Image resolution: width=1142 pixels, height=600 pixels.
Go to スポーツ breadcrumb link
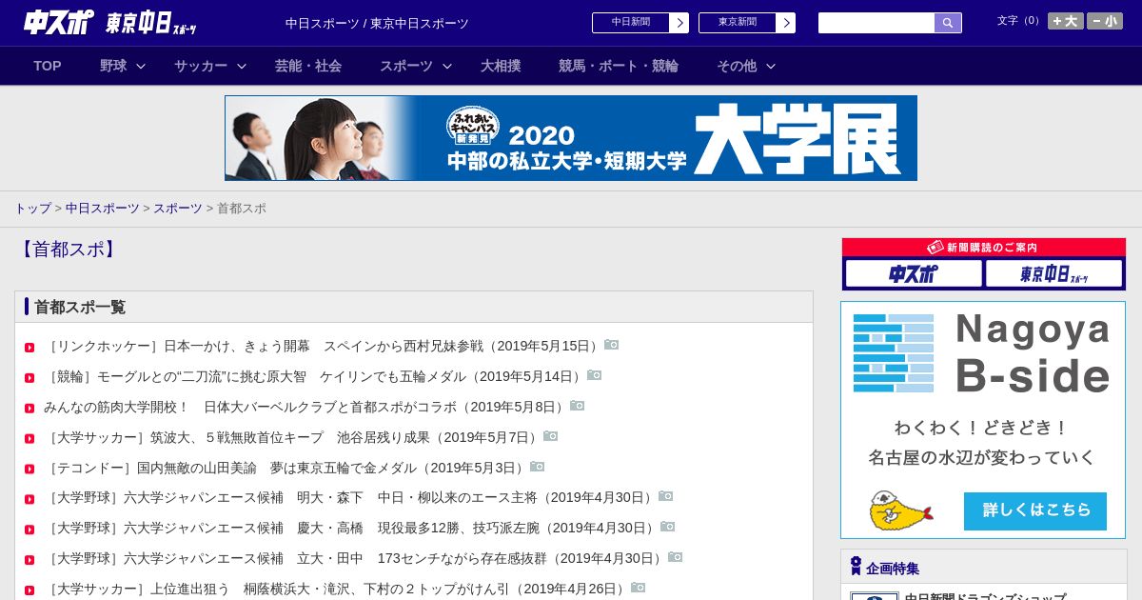[x=178, y=208]
